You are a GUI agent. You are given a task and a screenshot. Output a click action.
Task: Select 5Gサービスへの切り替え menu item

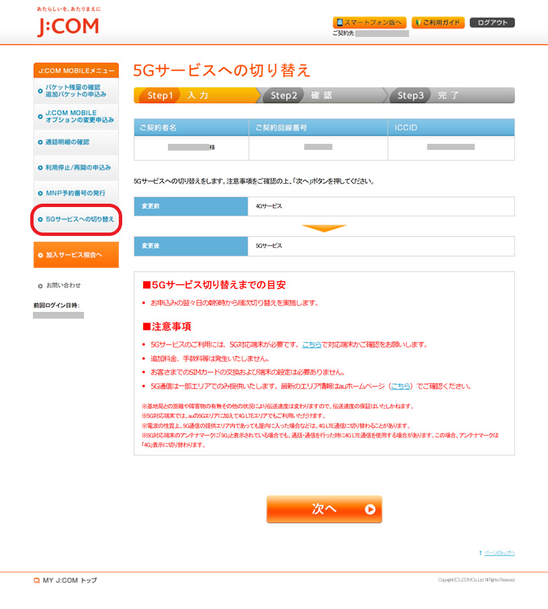tap(76, 219)
